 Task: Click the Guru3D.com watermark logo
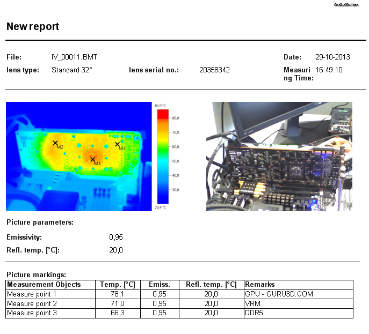pyautogui.click(x=346, y=4)
